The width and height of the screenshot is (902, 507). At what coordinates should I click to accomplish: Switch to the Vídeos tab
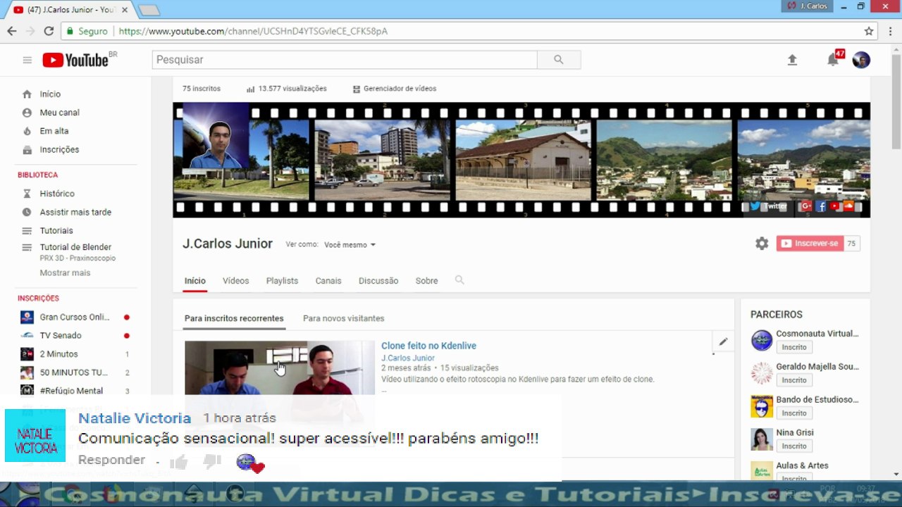point(236,281)
